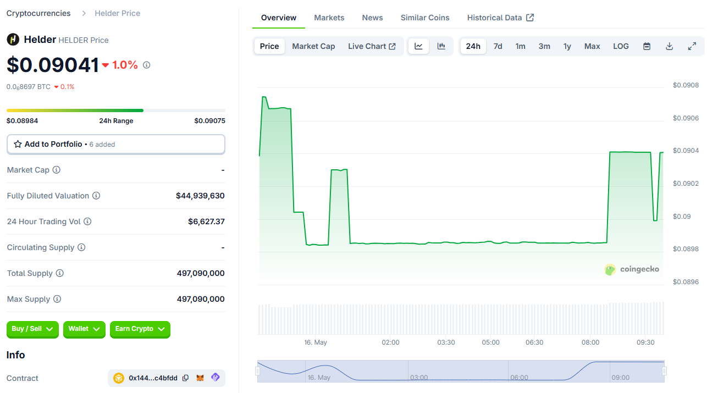Click Max Supply info icon
The height and width of the screenshot is (393, 707).
click(x=57, y=299)
